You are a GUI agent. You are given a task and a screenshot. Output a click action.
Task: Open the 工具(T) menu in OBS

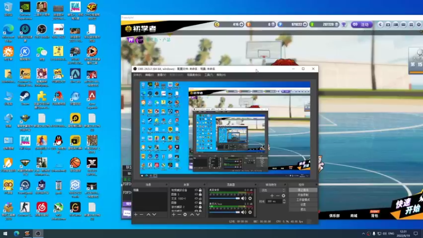pyautogui.click(x=208, y=75)
